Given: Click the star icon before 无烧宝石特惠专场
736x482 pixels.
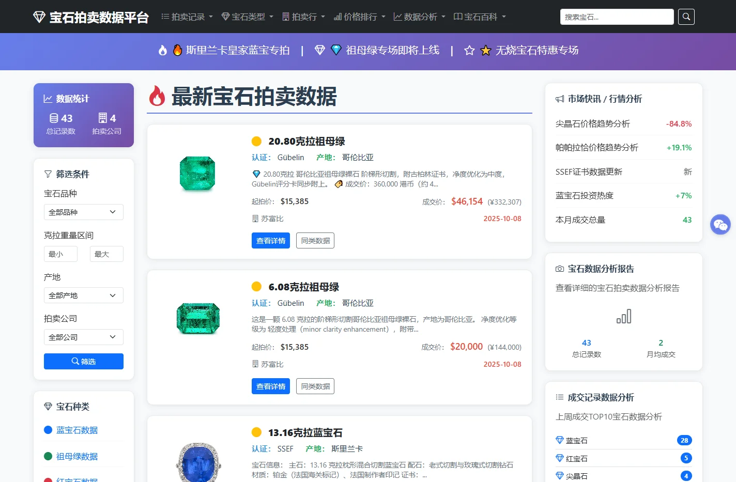Looking at the screenshot, I should pyautogui.click(x=469, y=50).
